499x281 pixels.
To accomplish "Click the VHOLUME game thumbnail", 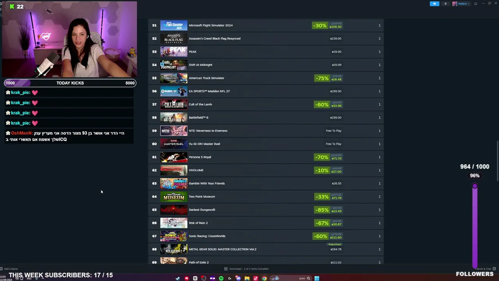I will pos(173,170).
